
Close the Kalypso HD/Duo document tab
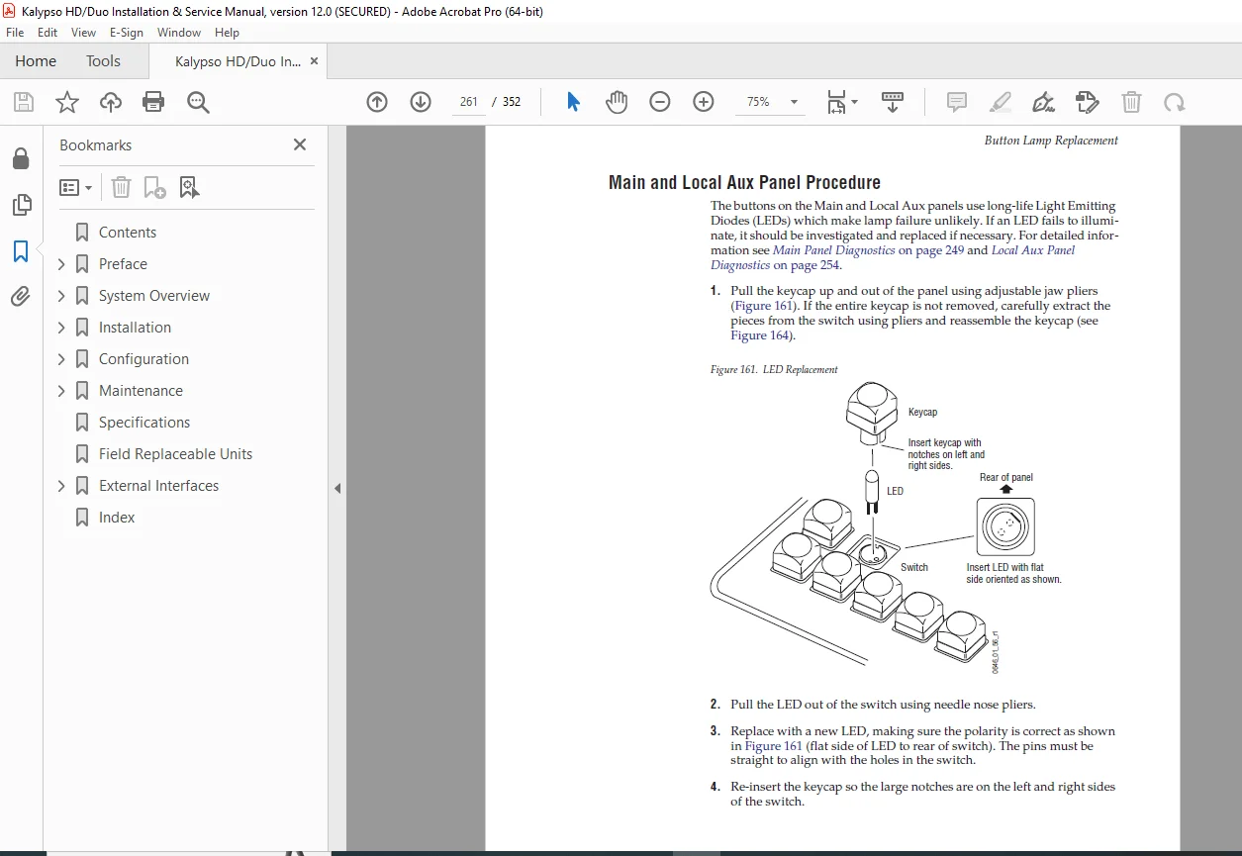pos(315,61)
